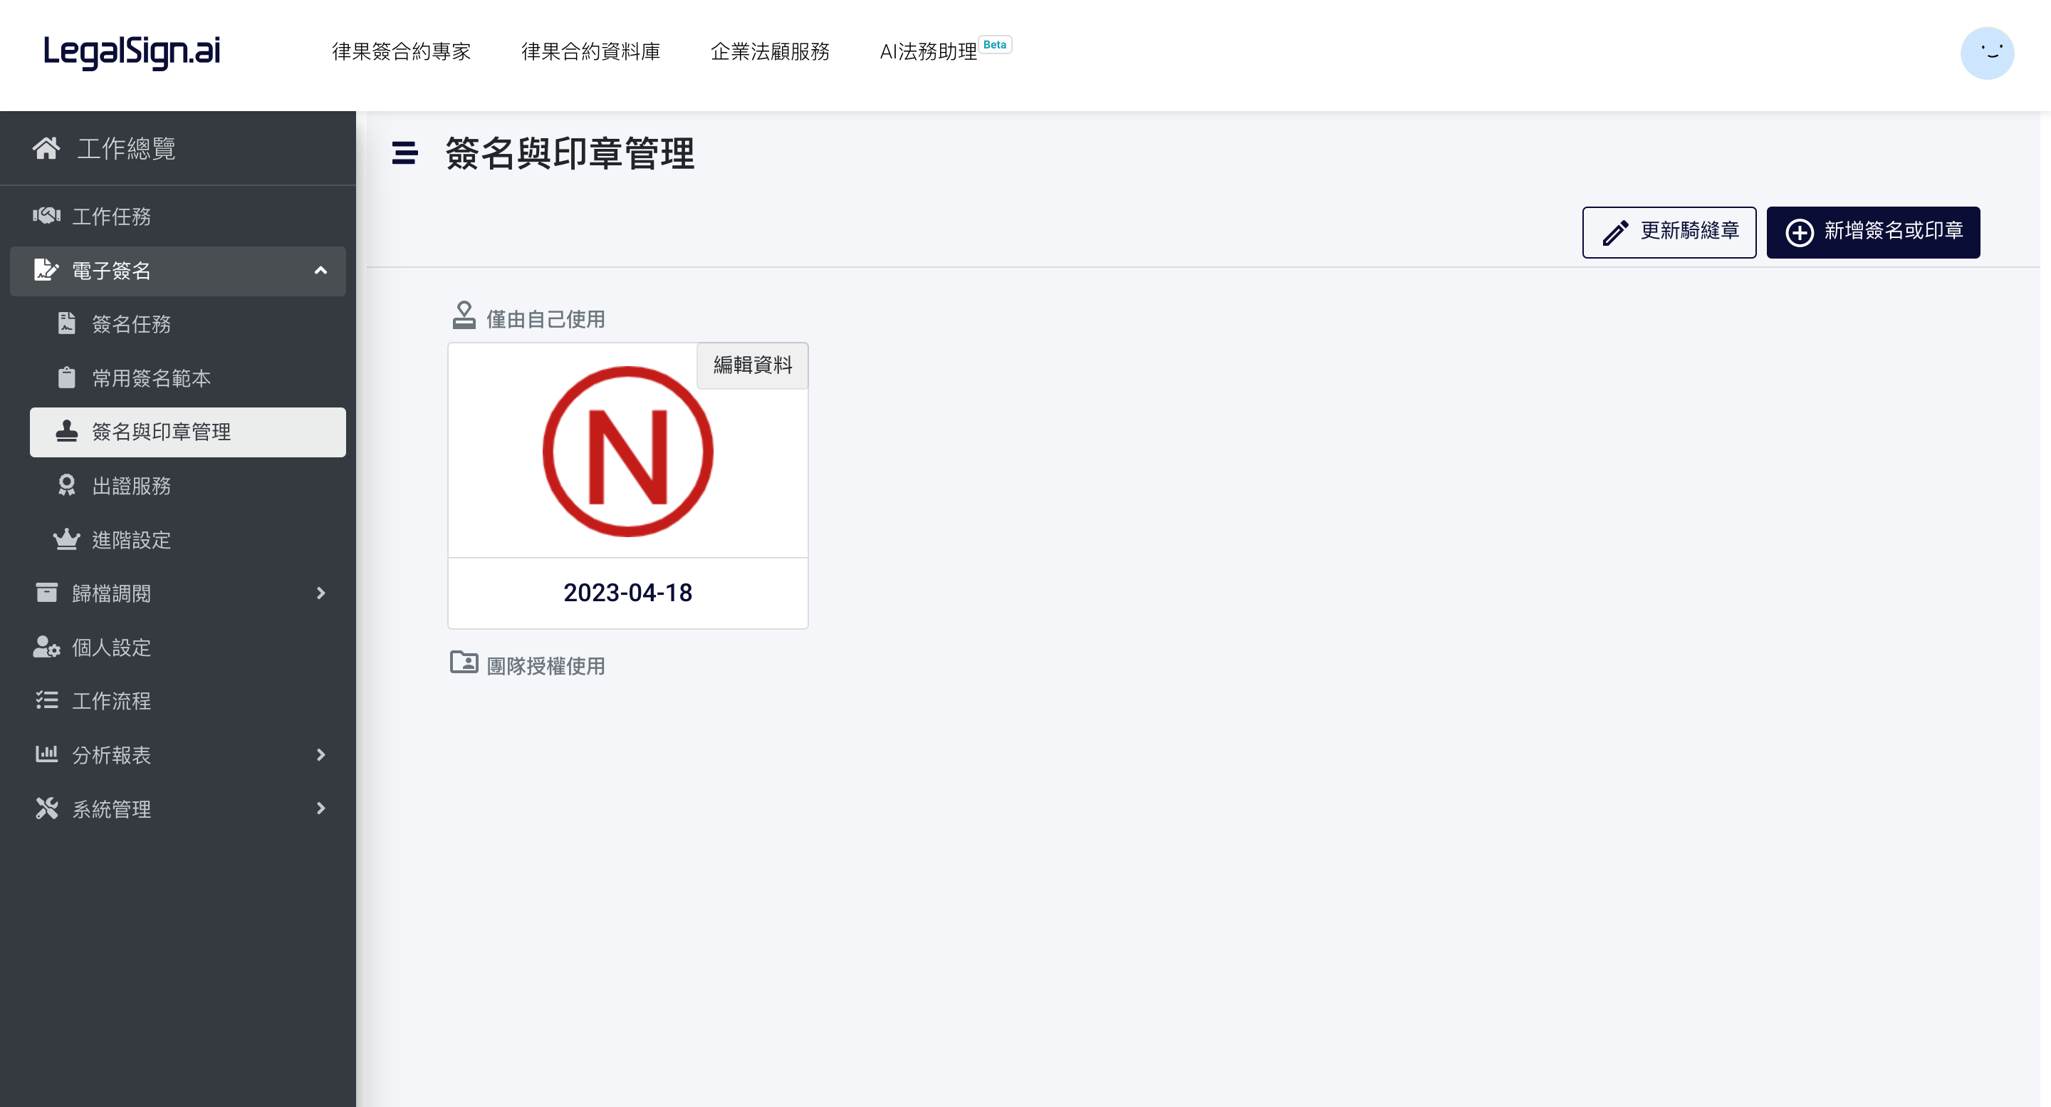Click the document icon for 簽名任務
This screenshot has width=2051, height=1107.
click(67, 323)
